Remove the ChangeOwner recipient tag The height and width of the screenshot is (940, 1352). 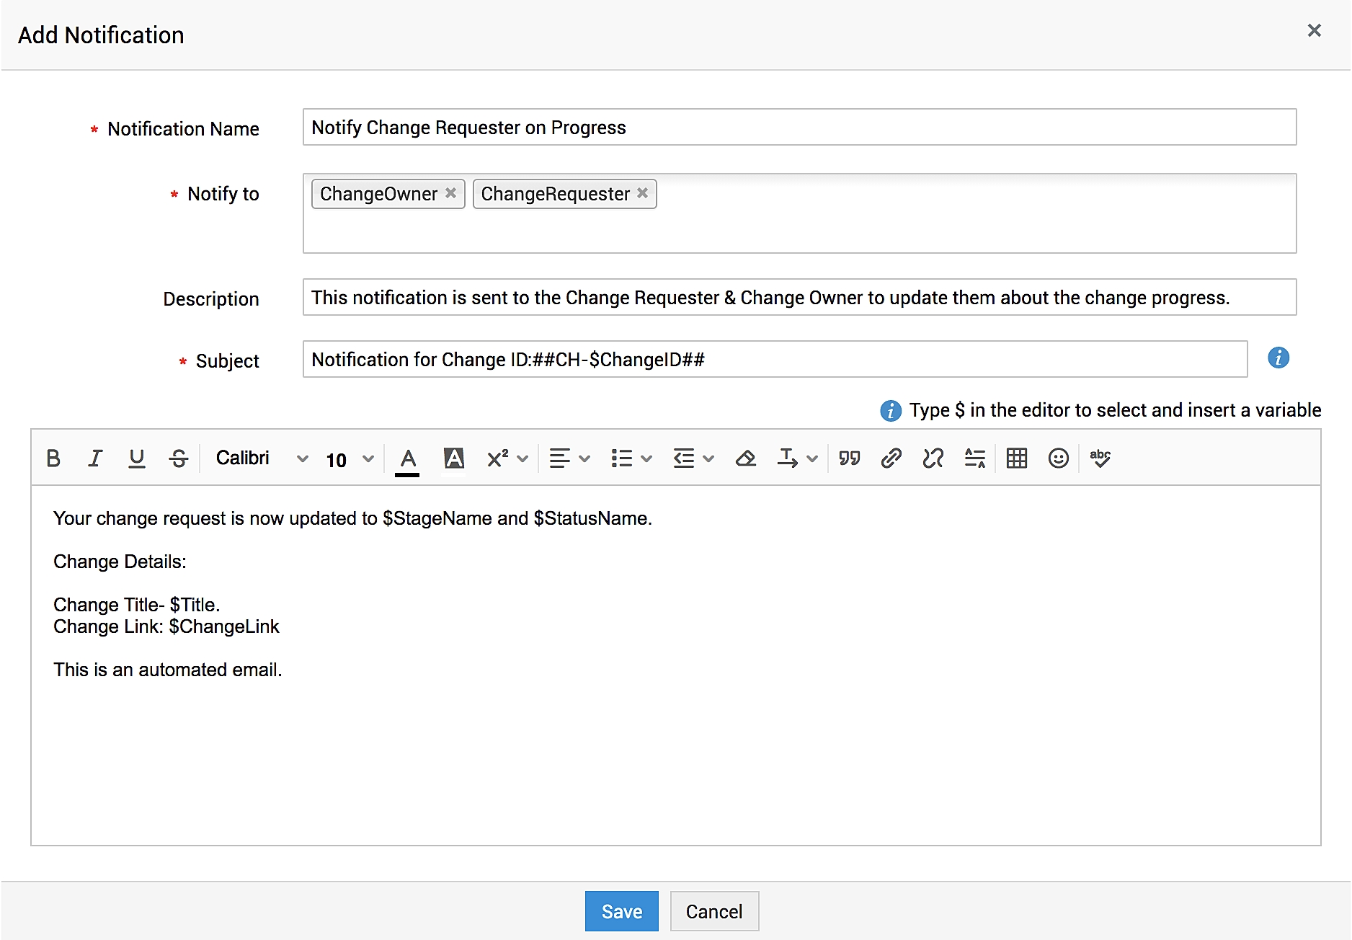(451, 193)
